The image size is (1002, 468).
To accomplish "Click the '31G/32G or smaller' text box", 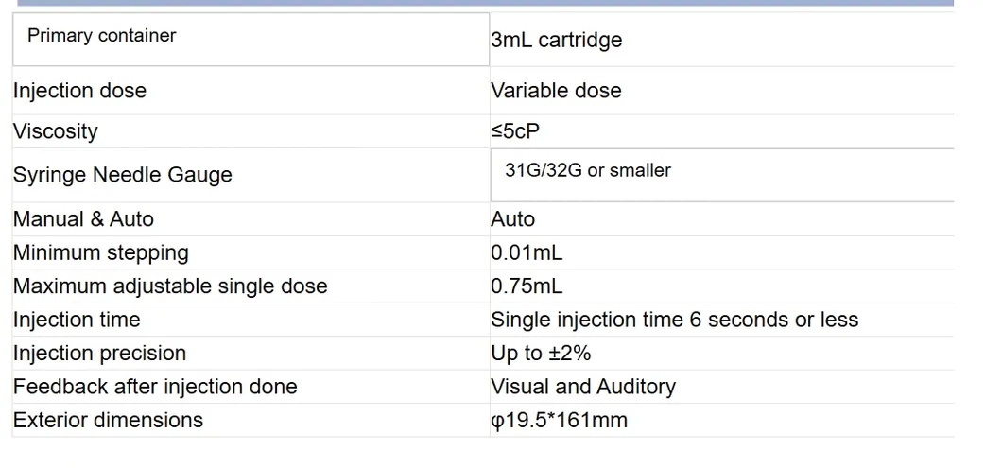I will 588,171.
